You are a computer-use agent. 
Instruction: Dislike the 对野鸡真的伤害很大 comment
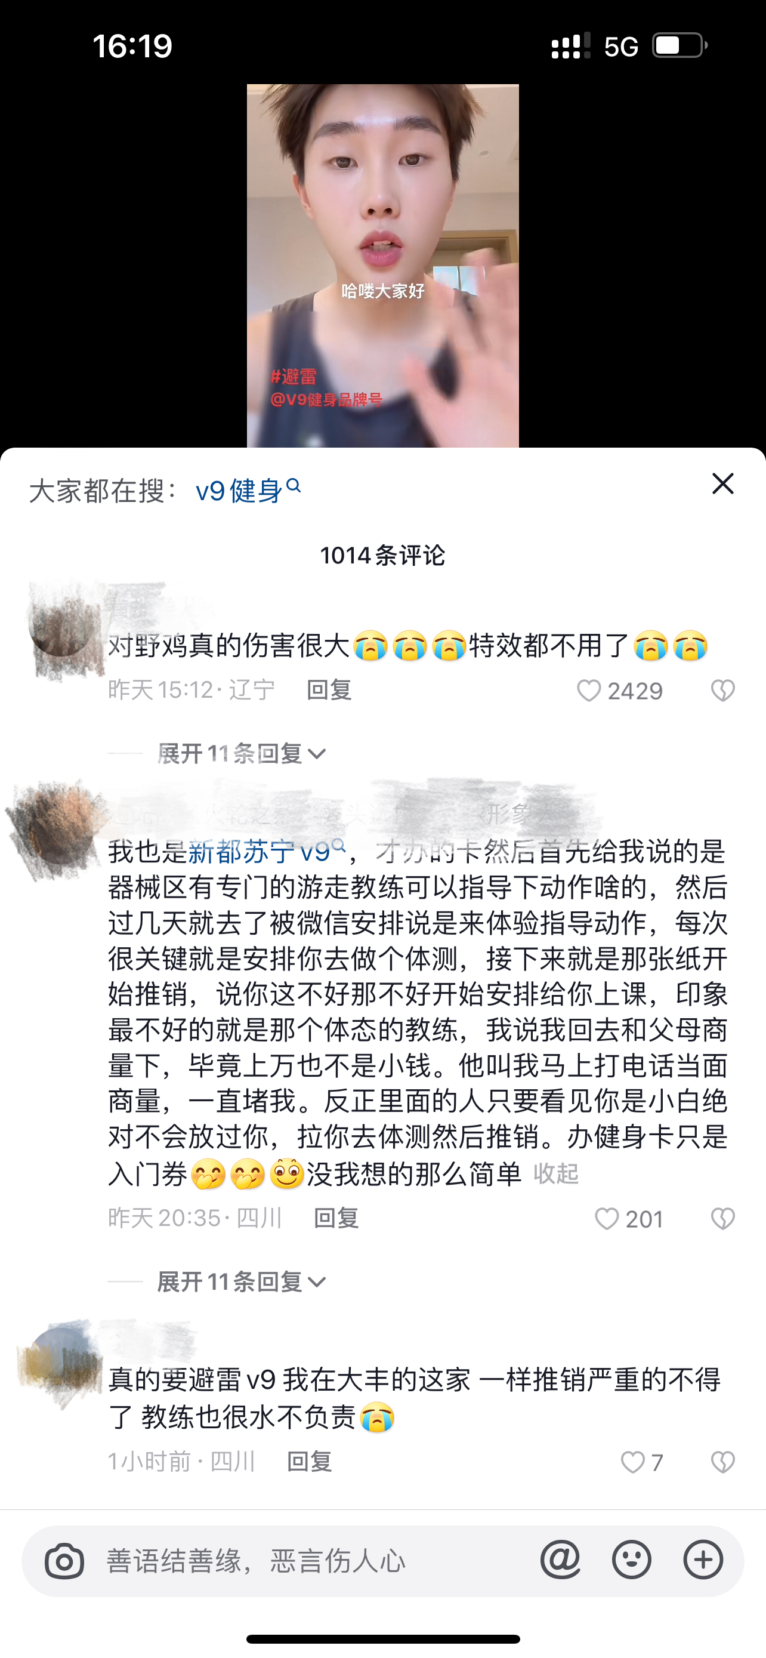click(722, 691)
